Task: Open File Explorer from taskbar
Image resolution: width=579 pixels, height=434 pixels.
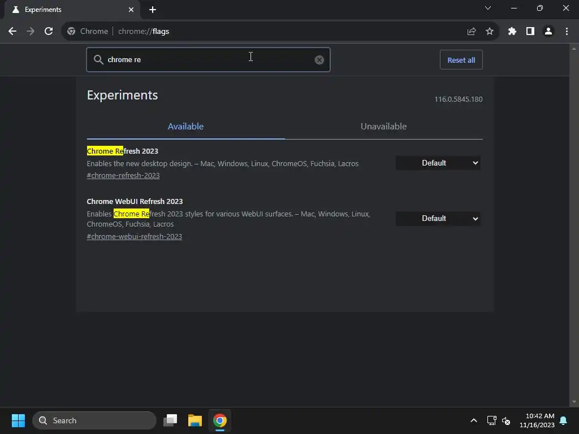Action: pos(195,420)
